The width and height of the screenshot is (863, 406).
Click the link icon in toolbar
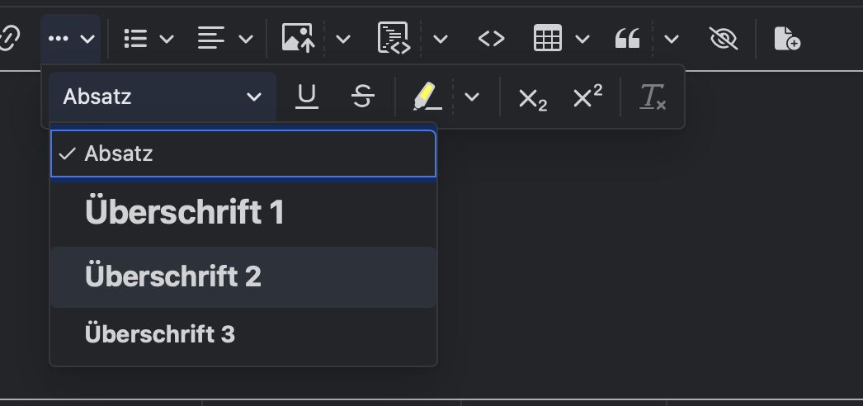click(8, 39)
